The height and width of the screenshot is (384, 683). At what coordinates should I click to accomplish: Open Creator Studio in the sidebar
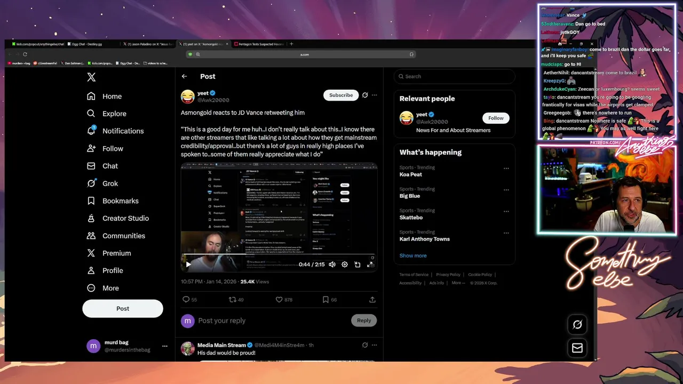pos(118,218)
